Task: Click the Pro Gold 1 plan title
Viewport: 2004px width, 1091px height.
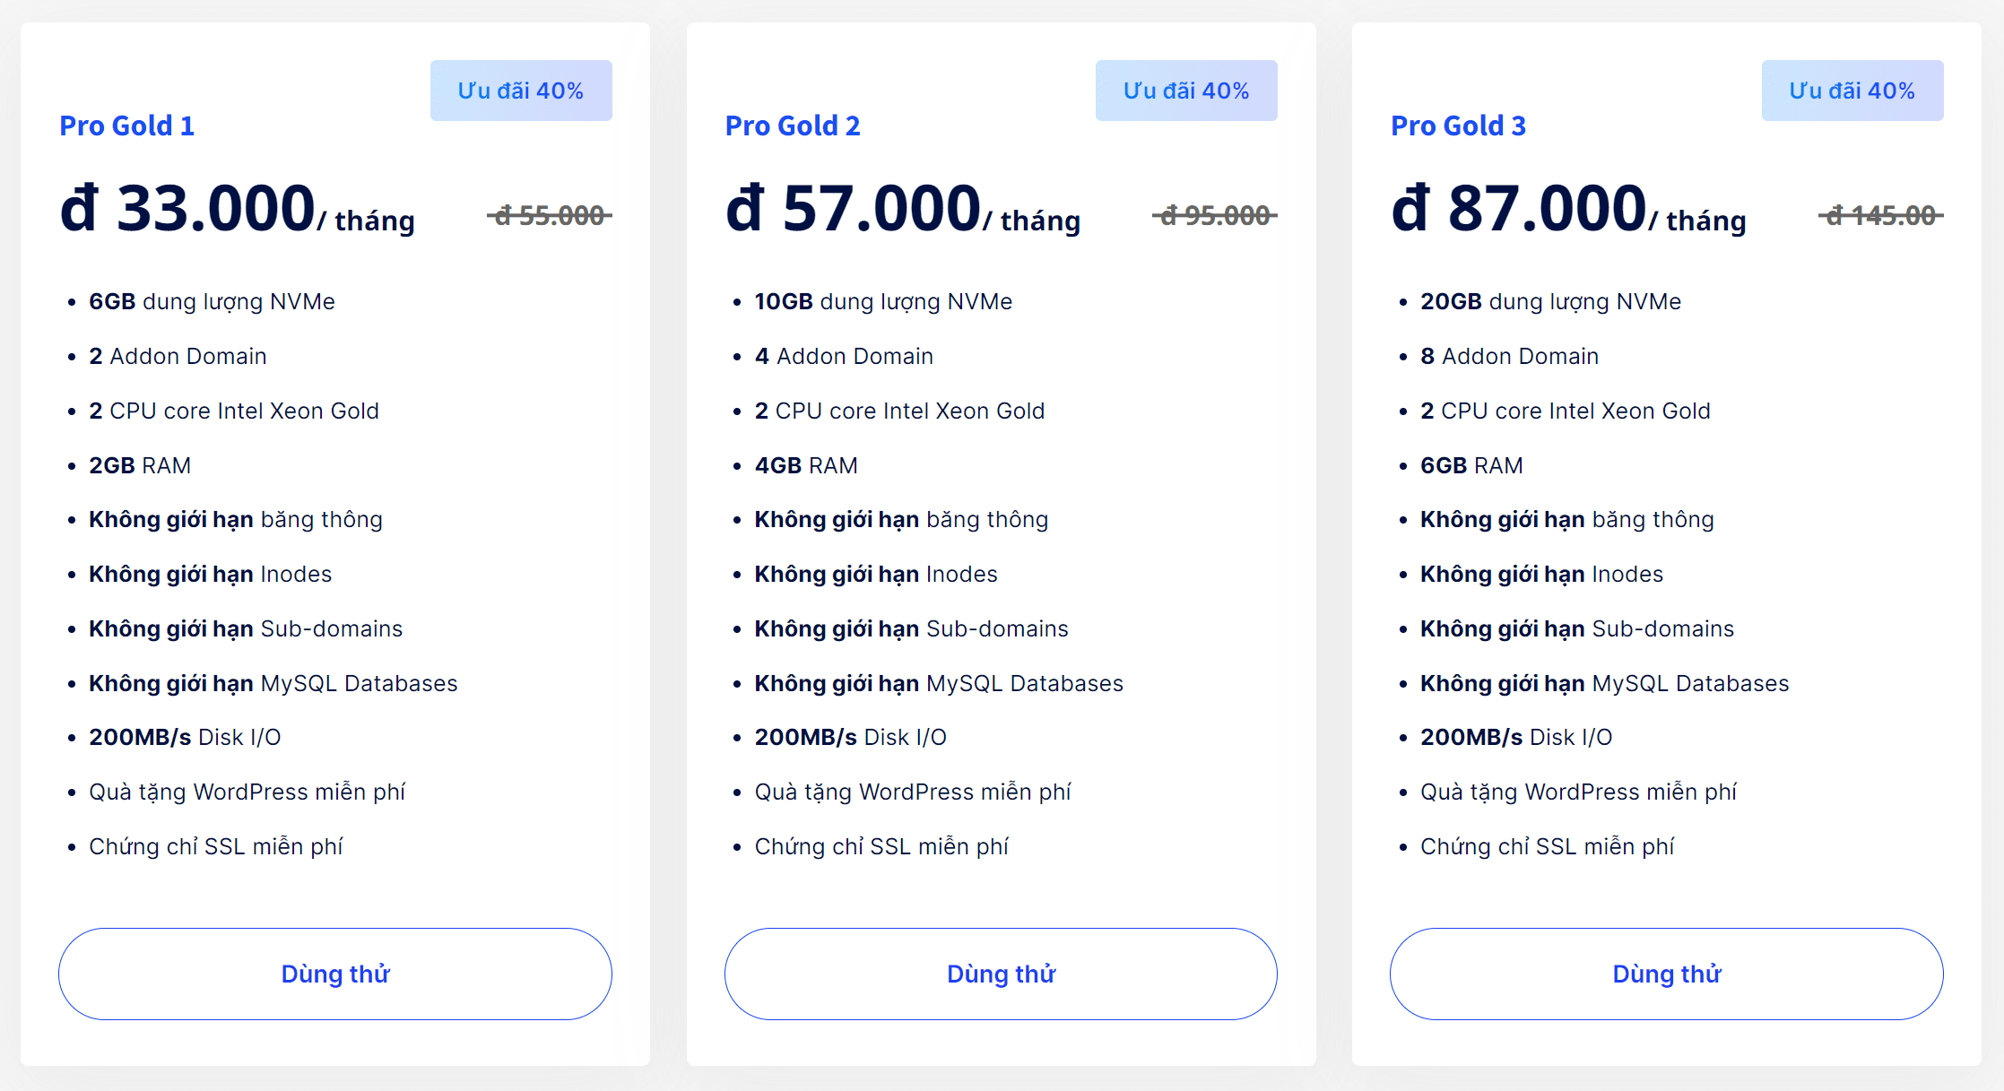Action: click(126, 126)
